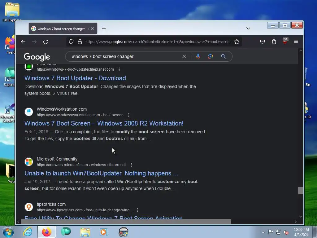The width and height of the screenshot is (317, 238).
Task: Click the muted volume tray icon
Action: click(286, 232)
